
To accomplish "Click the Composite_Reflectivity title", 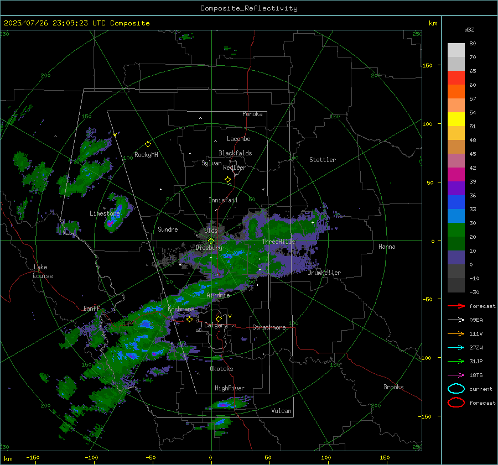I will point(249,8).
